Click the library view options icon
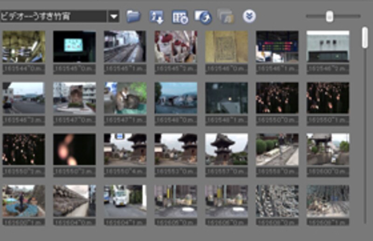This screenshot has height=241, width=373. click(x=179, y=16)
